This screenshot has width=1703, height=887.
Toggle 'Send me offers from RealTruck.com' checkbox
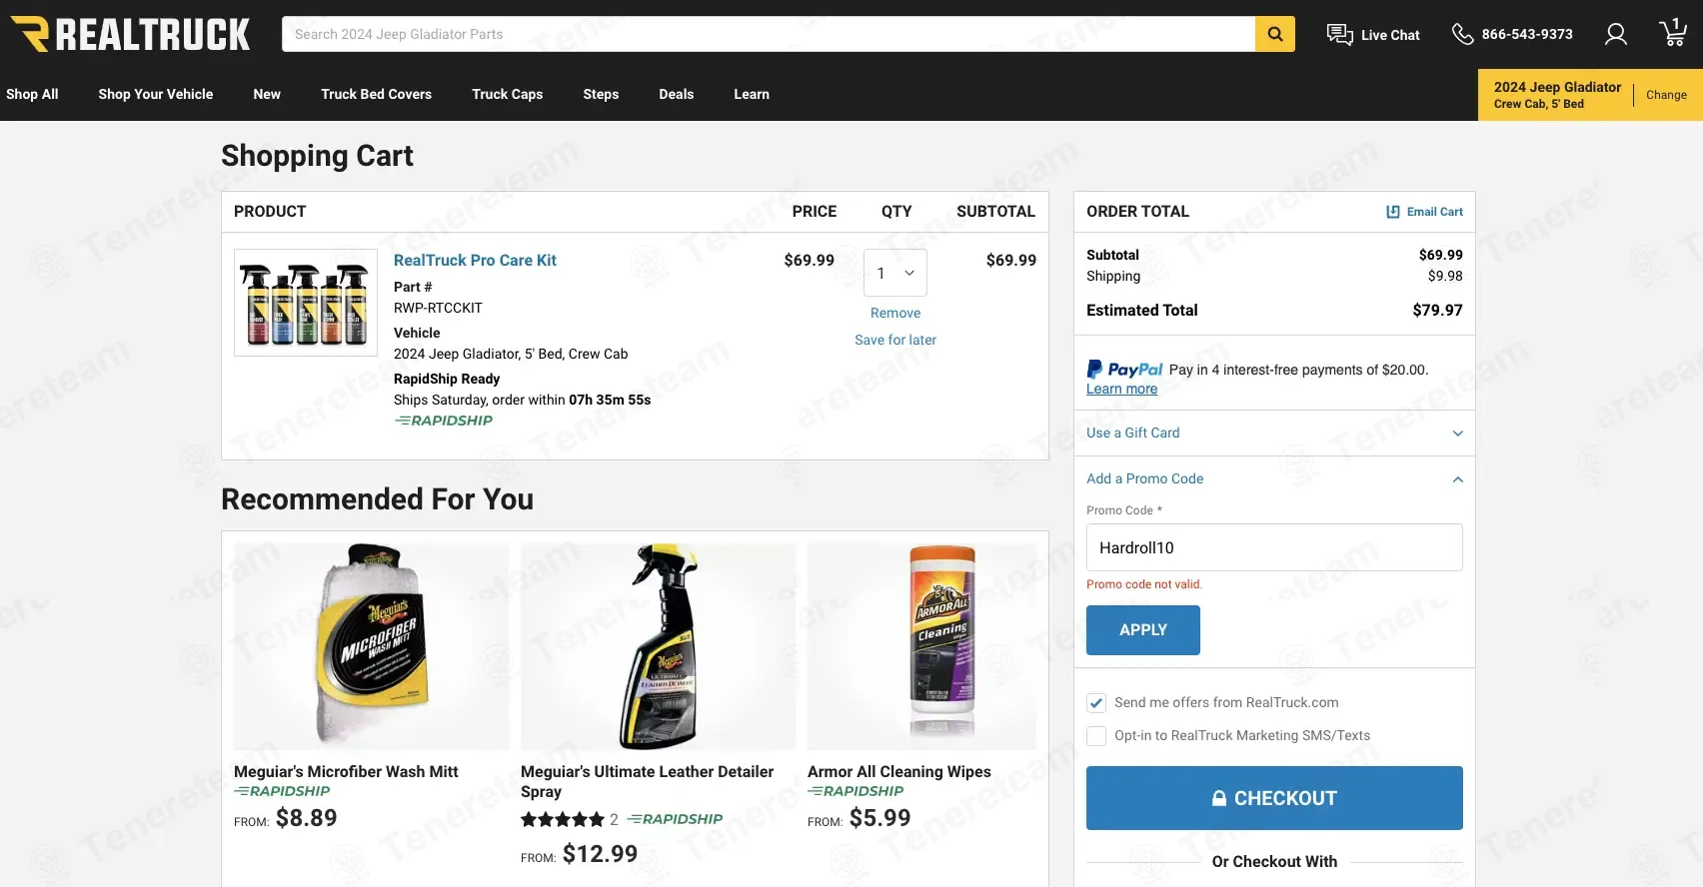(1096, 703)
